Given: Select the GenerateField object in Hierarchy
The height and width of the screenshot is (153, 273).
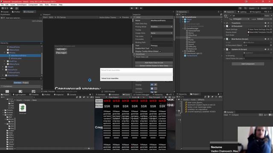Looking at the screenshot, I should point(194,31).
